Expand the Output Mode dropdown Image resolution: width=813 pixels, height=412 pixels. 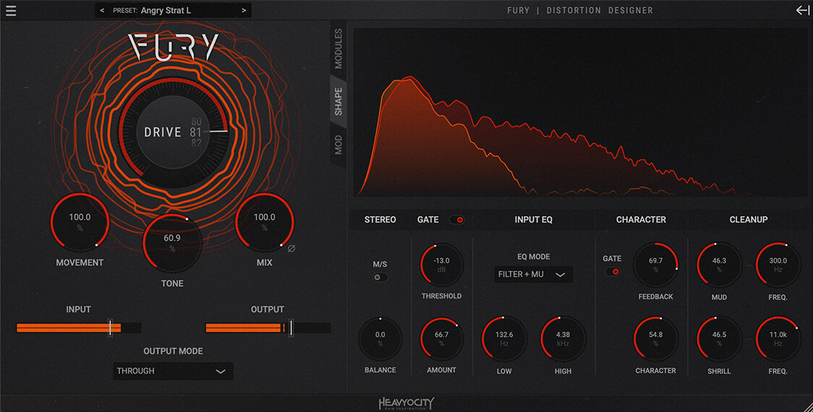tap(173, 371)
